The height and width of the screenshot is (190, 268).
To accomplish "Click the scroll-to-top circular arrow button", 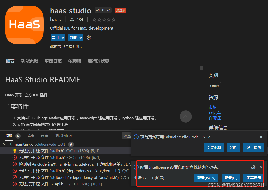I will (x=186, y=117).
